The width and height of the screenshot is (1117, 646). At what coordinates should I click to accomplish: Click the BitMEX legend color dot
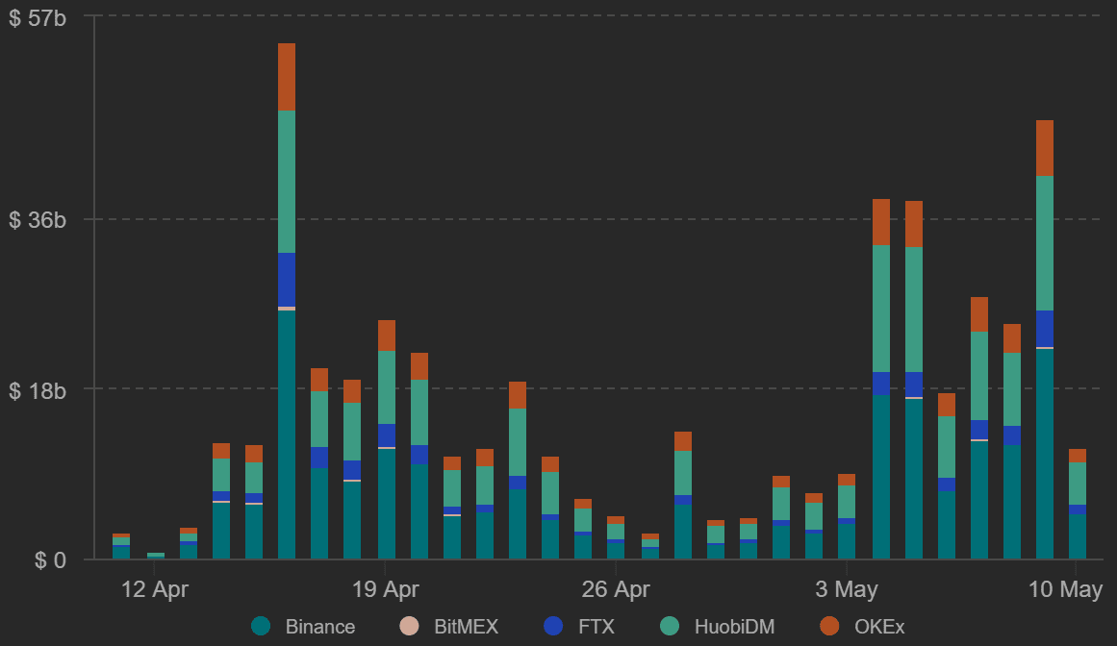tap(410, 626)
